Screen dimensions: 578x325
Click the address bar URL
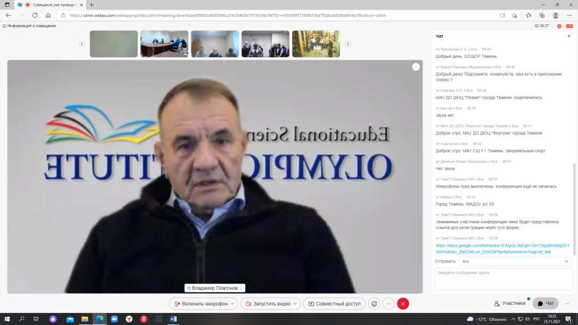tap(227, 16)
